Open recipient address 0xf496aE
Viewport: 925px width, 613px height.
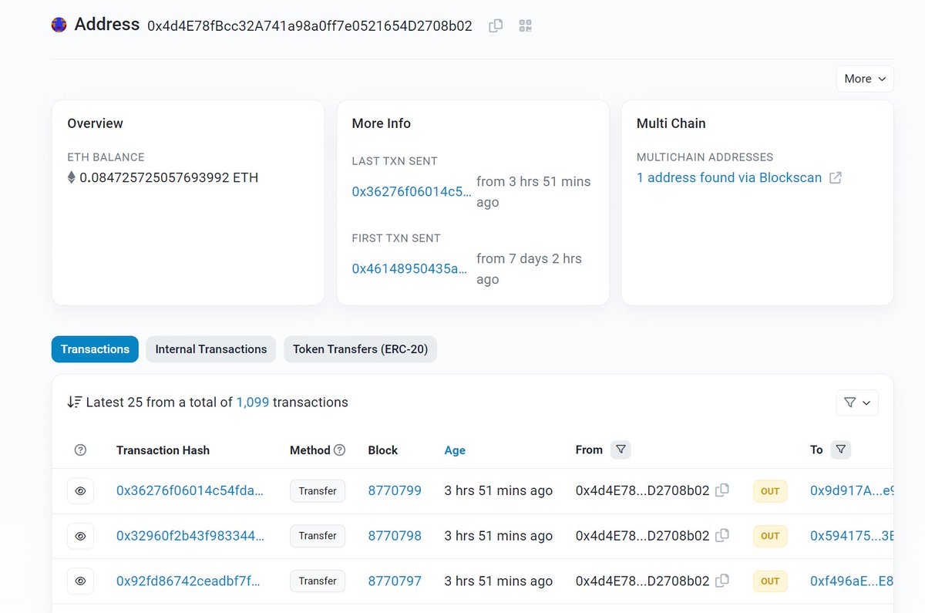852,581
